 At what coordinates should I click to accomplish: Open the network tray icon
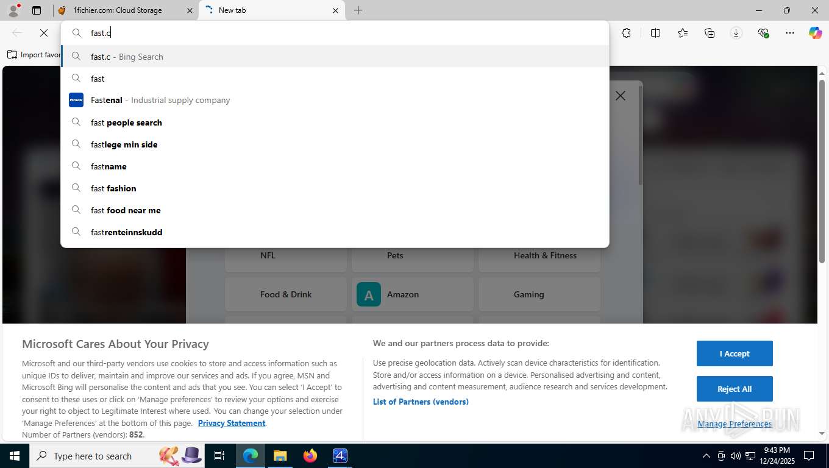coord(750,456)
